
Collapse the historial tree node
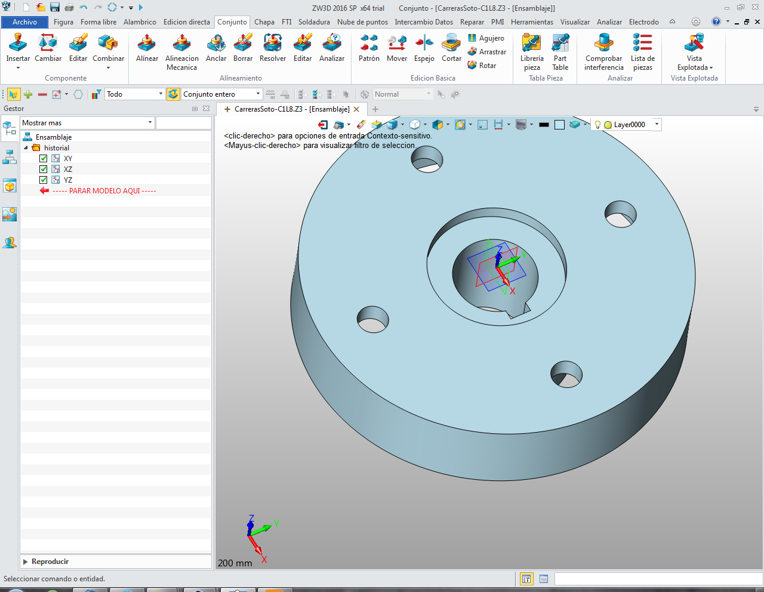coord(26,147)
